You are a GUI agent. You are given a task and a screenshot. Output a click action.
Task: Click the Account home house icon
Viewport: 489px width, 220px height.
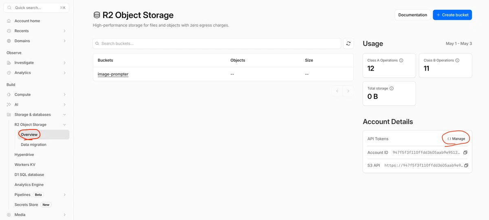tap(9, 21)
